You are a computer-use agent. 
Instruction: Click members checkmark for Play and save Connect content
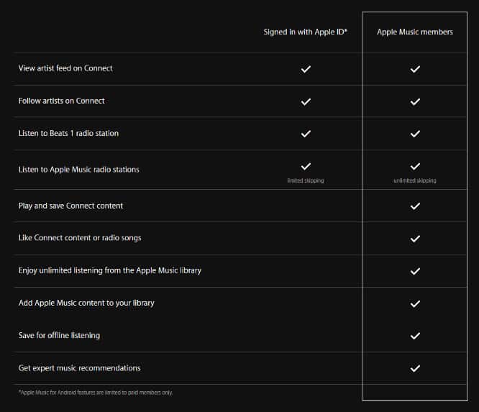coord(415,206)
